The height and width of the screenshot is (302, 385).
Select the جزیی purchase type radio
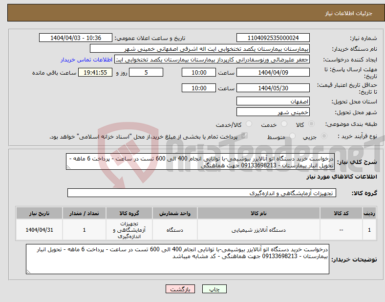coord(324,136)
